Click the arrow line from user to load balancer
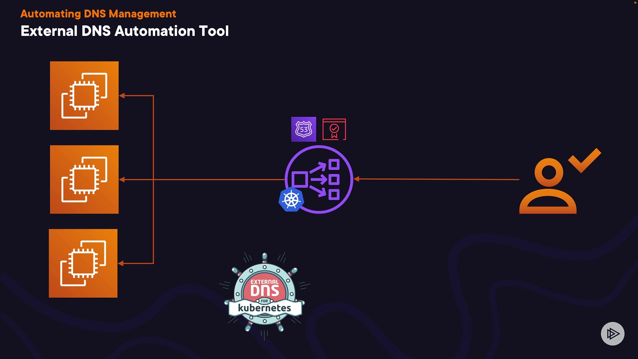 439,179
